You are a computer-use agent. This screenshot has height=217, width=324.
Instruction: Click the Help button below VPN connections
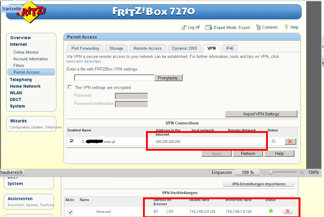pos(279,153)
